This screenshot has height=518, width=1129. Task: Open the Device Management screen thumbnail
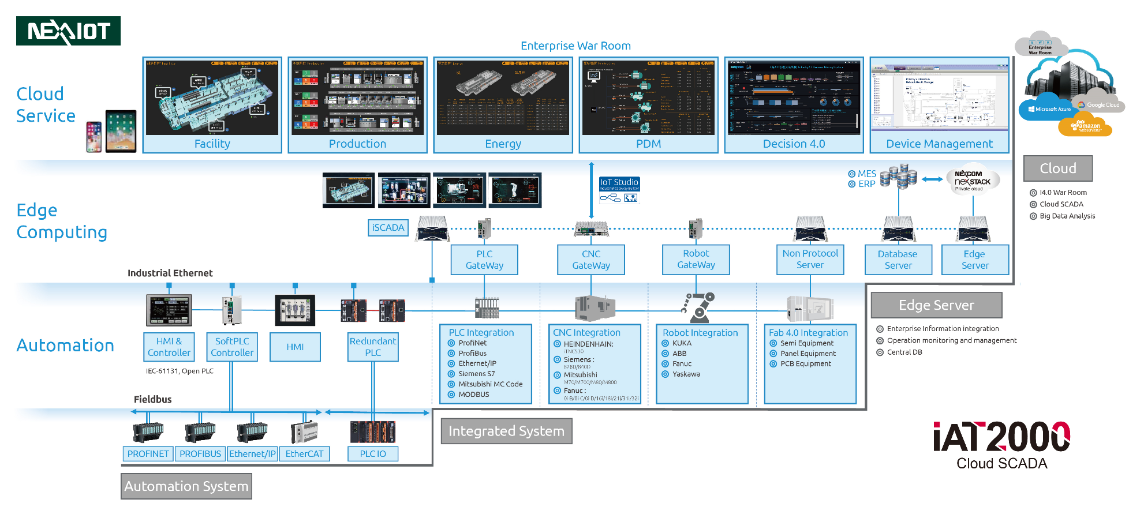pyautogui.click(x=939, y=97)
